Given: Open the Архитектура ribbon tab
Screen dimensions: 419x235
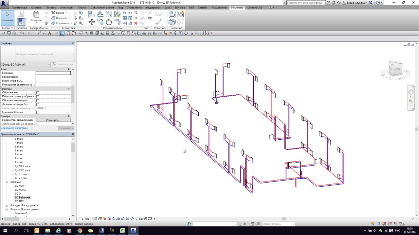Looking at the screenshot, I should tap(19, 8).
